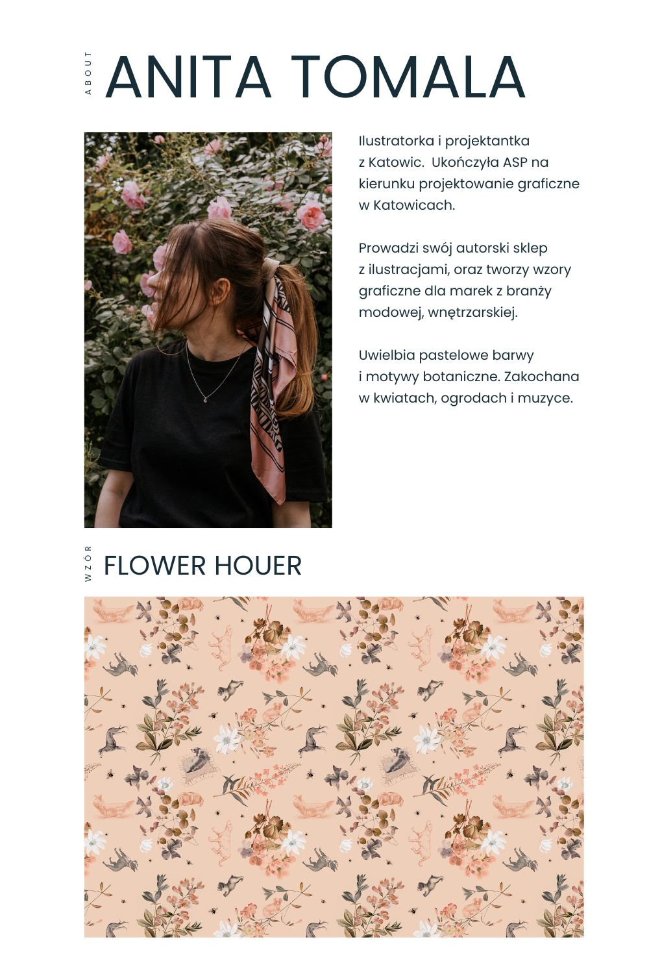Click the FLOWER HOUER title

202,566
